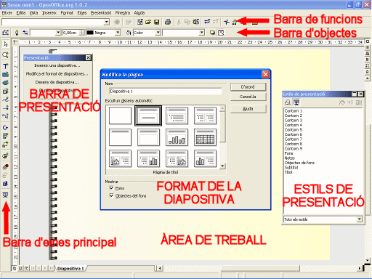
Task: Click the Save document floppy icon
Action: [x=157, y=22]
